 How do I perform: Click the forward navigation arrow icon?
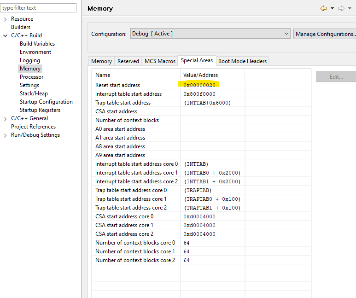[341, 8]
